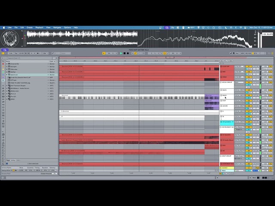275x206 pixels.
Task: Click the Wi-Fi icon in menu bar
Action: click(x=241, y=27)
